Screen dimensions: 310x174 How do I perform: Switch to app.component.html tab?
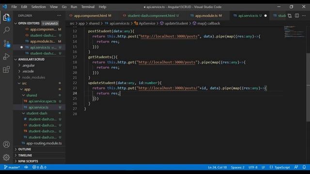(x=91, y=15)
